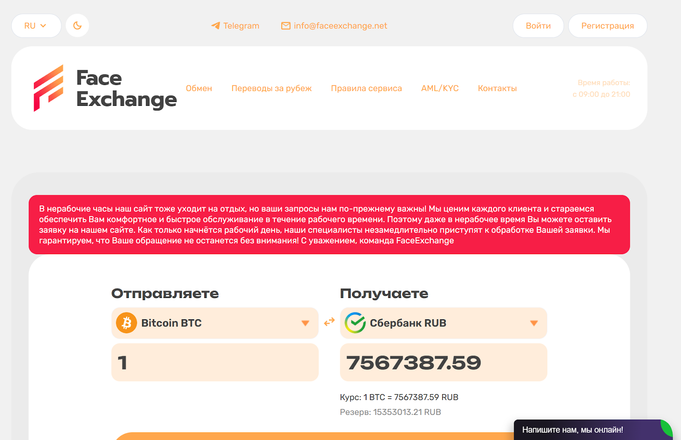
Task: Click the send currency dropdown arrow
Action: point(305,323)
